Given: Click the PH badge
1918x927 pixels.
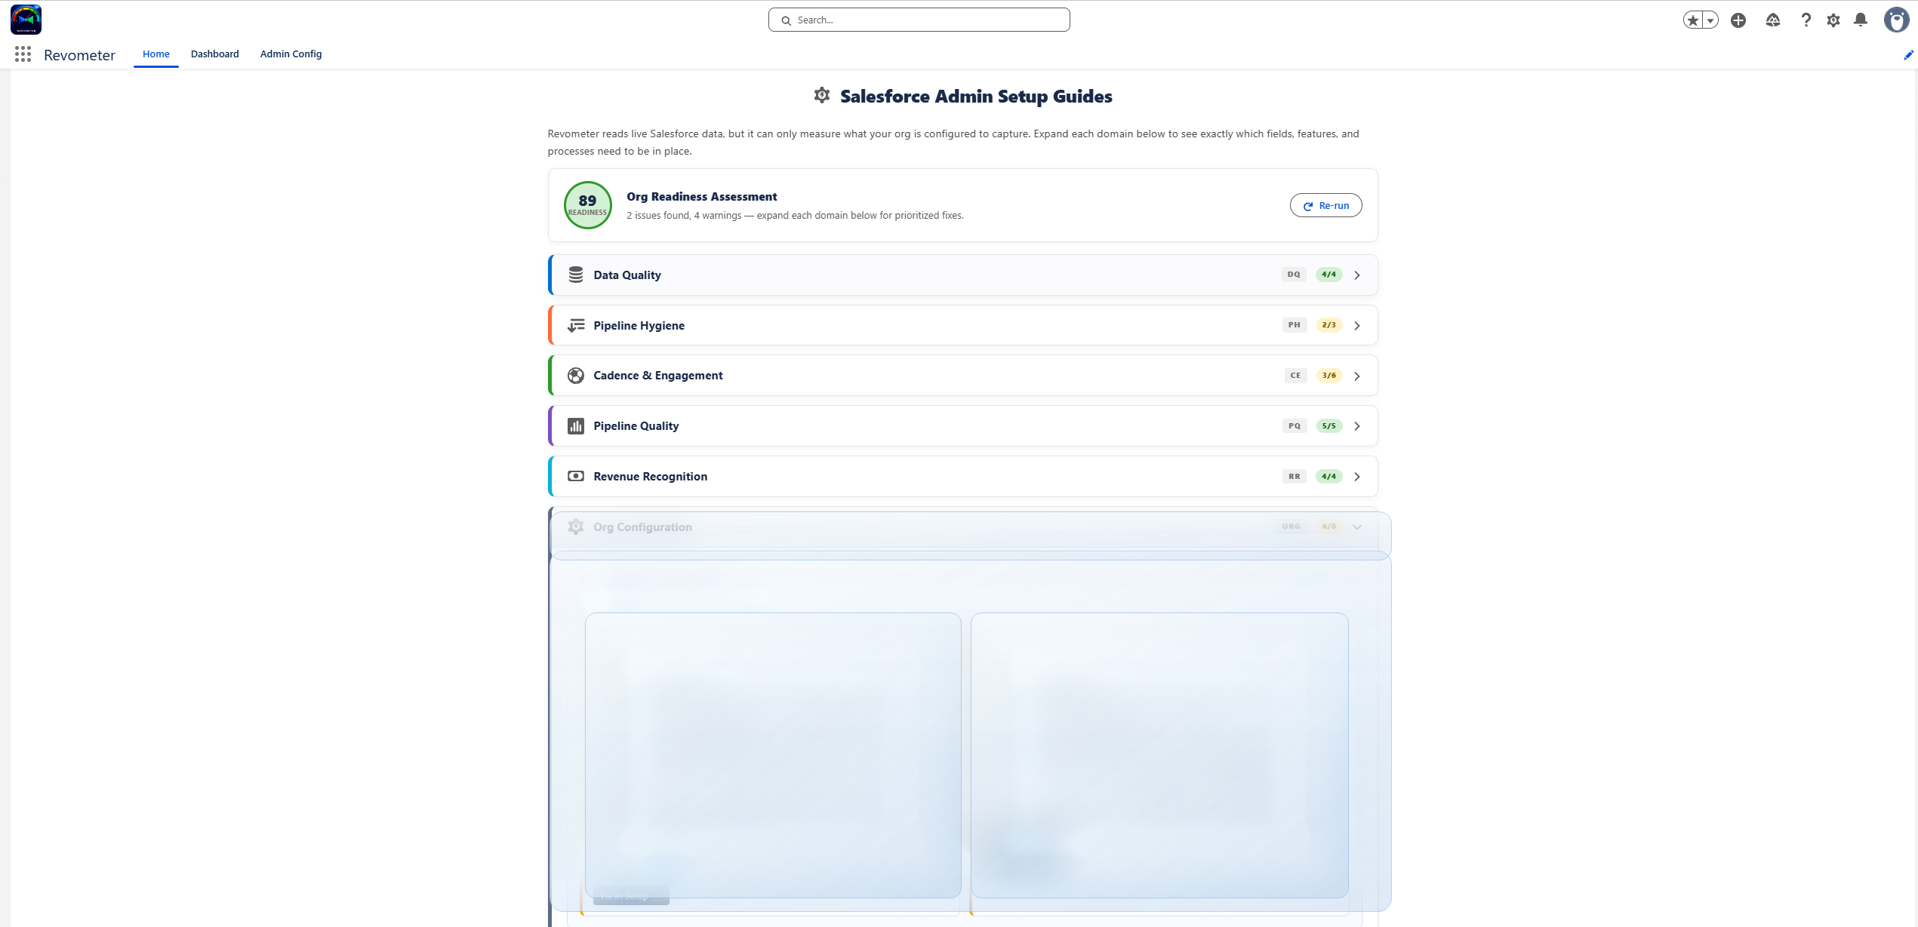Looking at the screenshot, I should 1295,325.
